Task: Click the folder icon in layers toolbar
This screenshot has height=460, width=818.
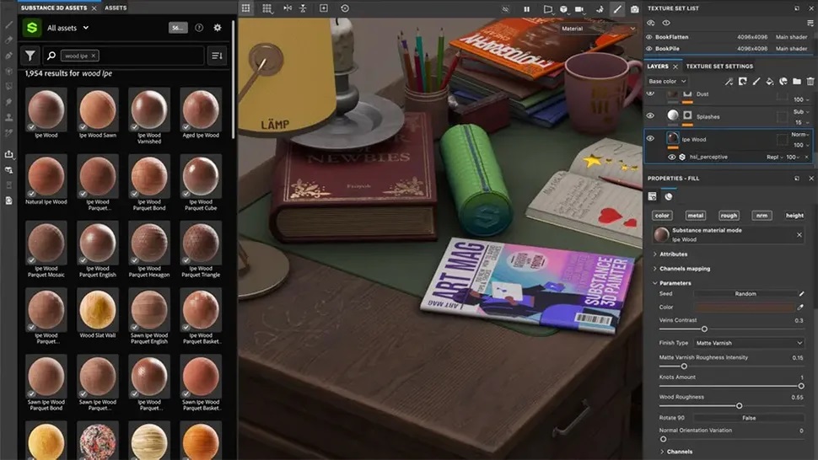Action: click(x=797, y=81)
